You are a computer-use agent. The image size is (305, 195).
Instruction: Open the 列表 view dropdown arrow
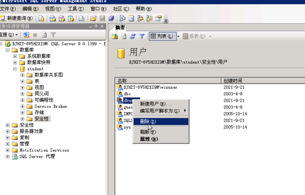click(178, 36)
